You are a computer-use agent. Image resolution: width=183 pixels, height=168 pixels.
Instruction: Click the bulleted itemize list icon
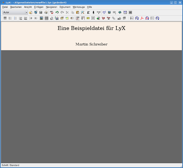click(x=15, y=18)
